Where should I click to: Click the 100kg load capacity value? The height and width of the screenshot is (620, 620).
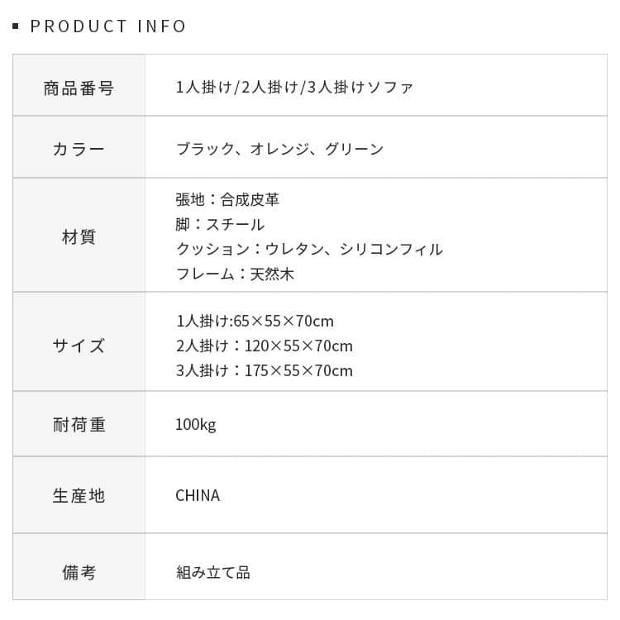pos(195,425)
